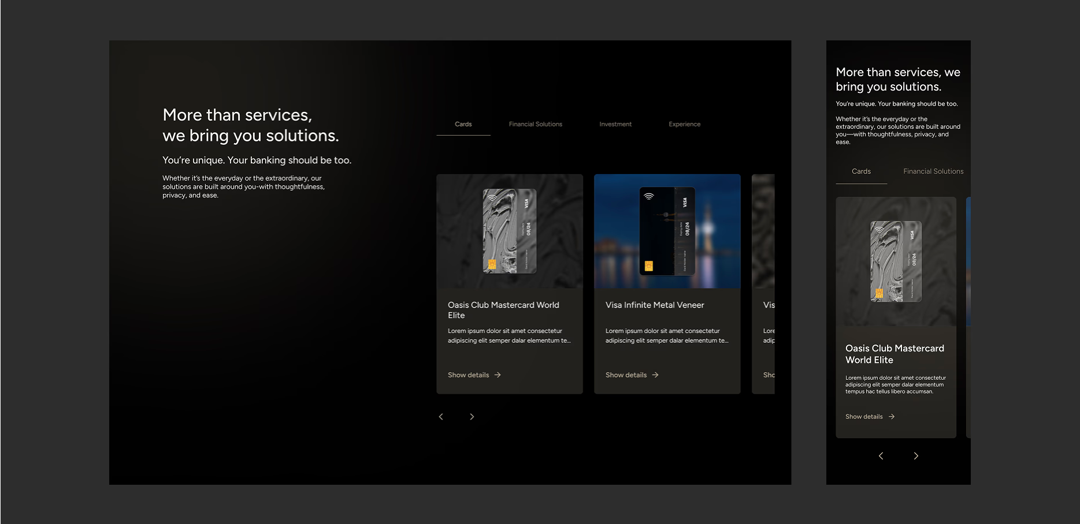Viewport: 1080px width, 524px height.
Task: Click mobile title 'Oasis Club Mastercard World Elite'
Action: [x=895, y=354]
